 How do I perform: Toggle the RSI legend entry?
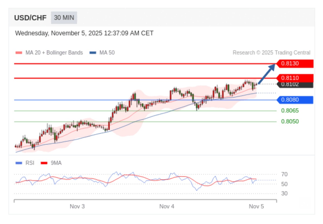[25, 163]
